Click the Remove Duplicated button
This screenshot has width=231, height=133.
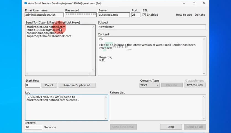[77, 85]
